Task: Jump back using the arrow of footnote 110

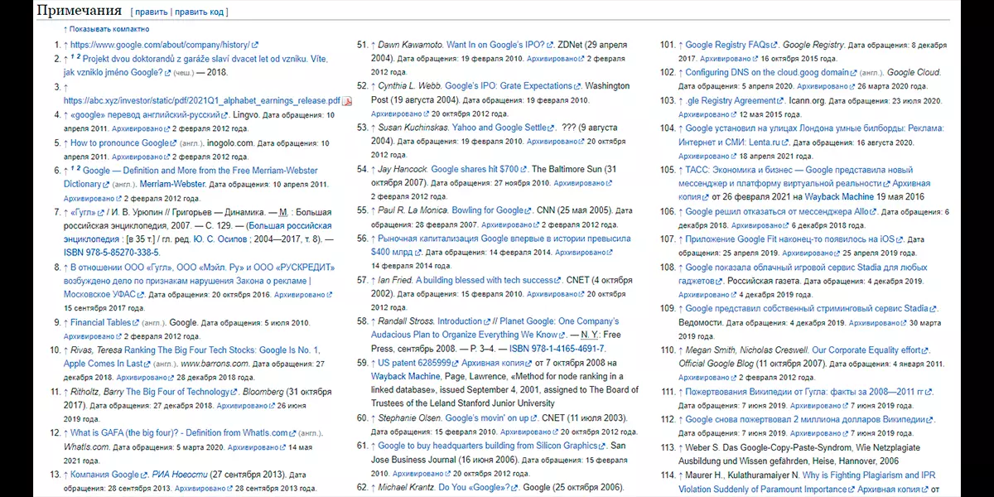Action: 680,350
